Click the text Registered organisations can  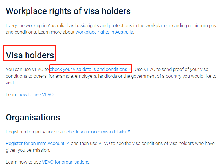(x=36, y=132)
